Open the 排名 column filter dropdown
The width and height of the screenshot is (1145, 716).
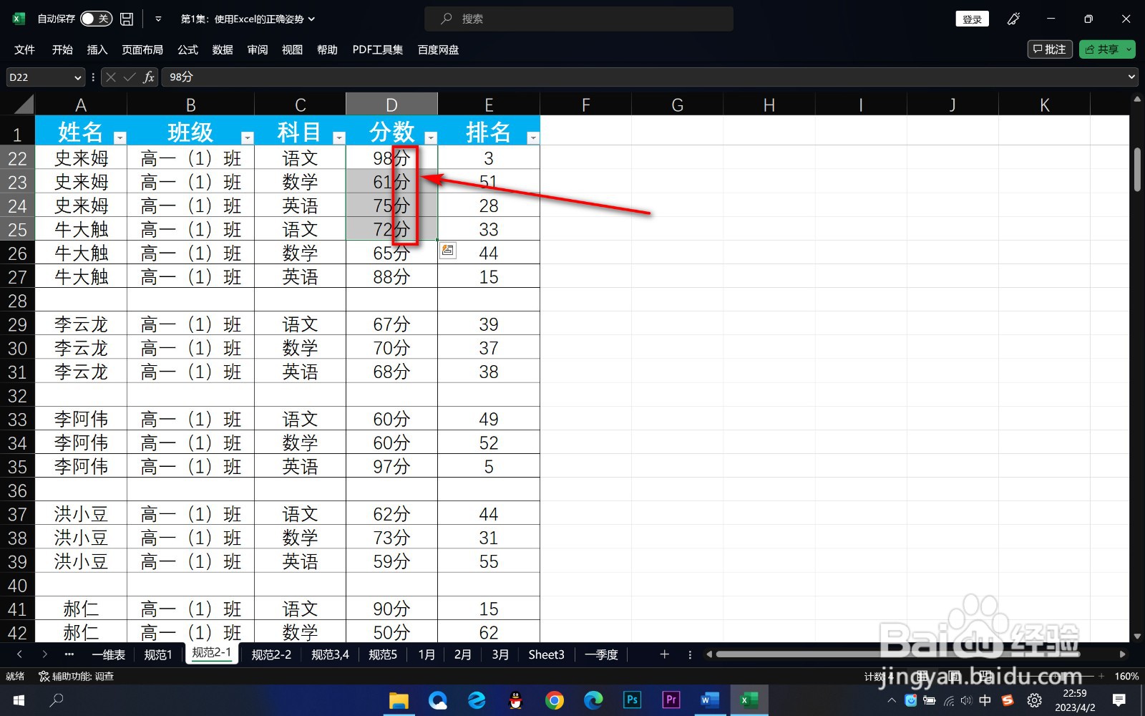click(533, 137)
